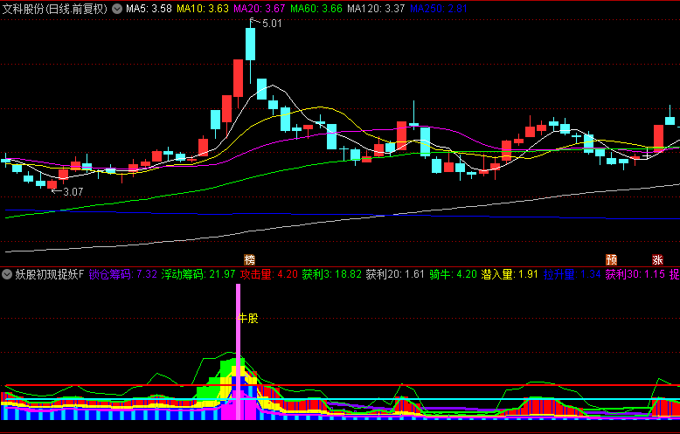Expand the dropdown arrow beside 文科股份 title
Screen dimensions: 680x434
118,9
